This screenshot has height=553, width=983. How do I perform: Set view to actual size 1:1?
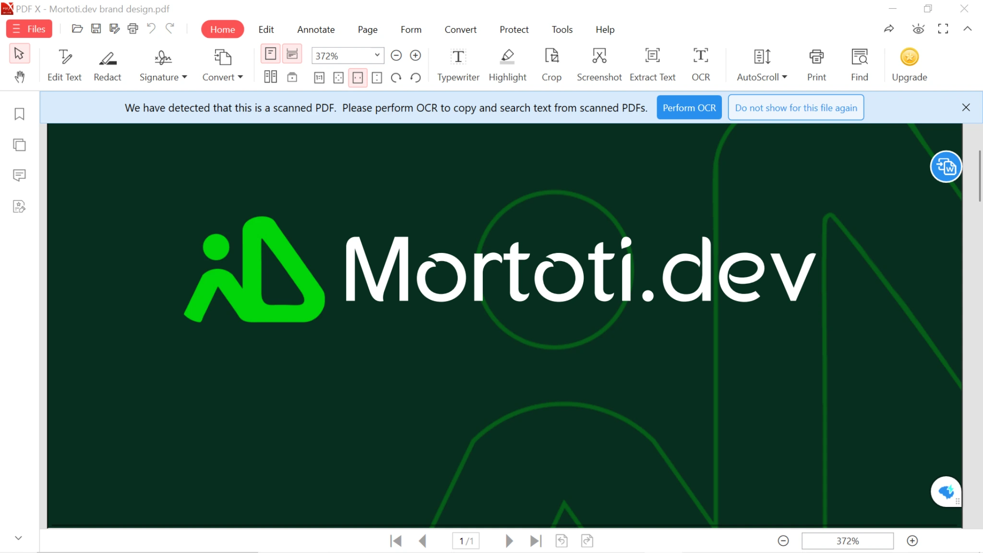point(319,78)
